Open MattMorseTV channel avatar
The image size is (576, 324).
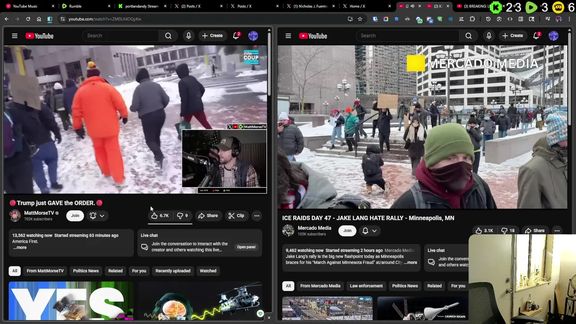click(x=15, y=216)
